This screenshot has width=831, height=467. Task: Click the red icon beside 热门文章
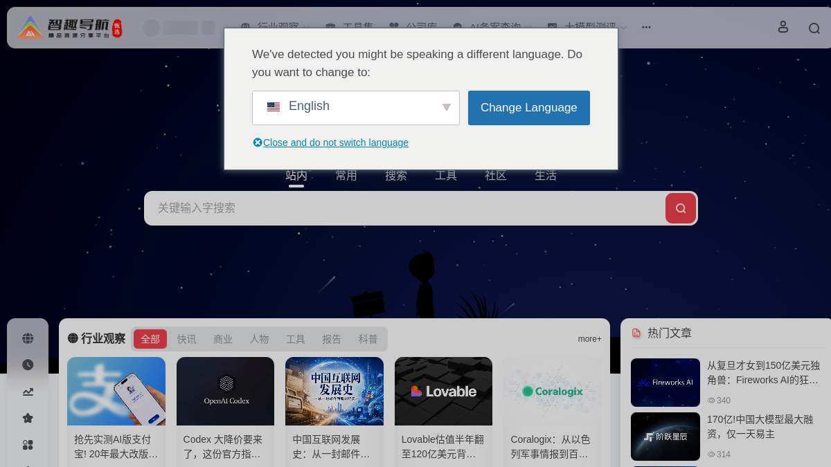636,333
